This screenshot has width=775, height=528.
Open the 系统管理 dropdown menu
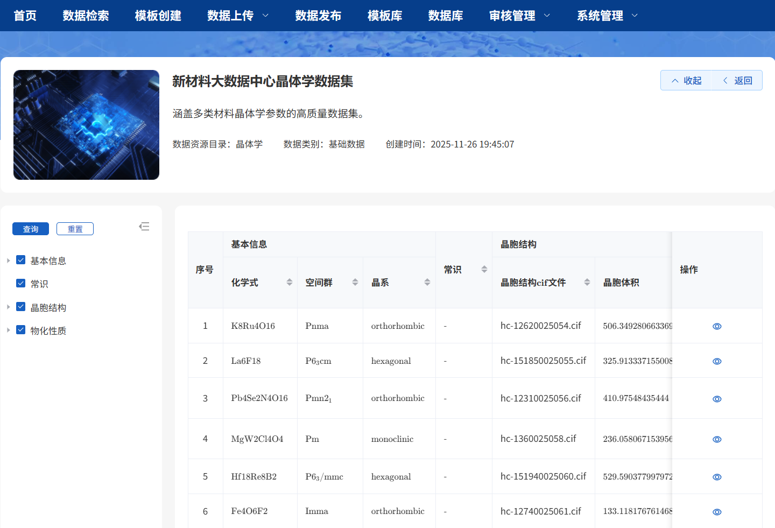(600, 16)
